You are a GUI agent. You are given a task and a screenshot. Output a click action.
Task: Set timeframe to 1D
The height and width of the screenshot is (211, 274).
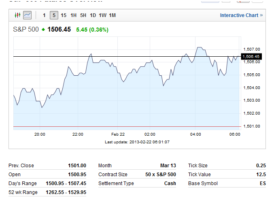(x=93, y=15)
